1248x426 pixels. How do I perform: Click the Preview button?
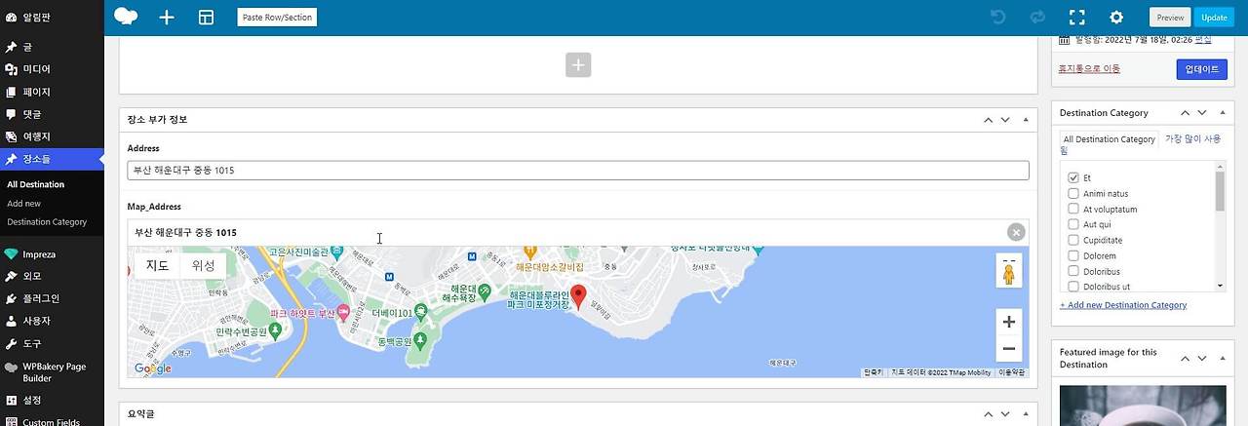pos(1170,18)
